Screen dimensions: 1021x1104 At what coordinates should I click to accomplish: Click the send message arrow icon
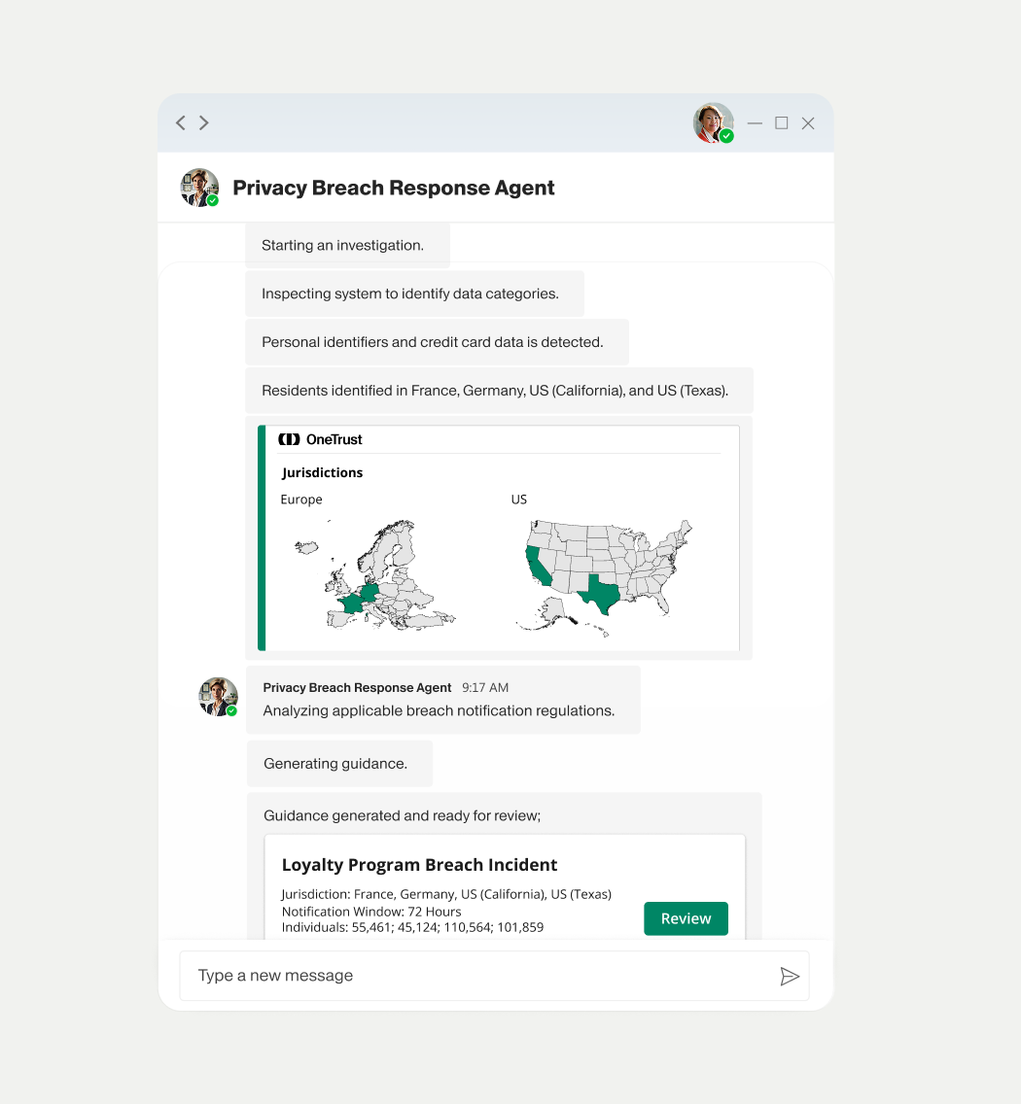point(791,976)
